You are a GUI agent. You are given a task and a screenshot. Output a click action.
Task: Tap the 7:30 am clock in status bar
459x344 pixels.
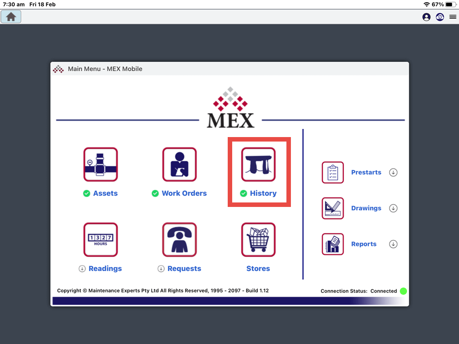coord(14,4)
